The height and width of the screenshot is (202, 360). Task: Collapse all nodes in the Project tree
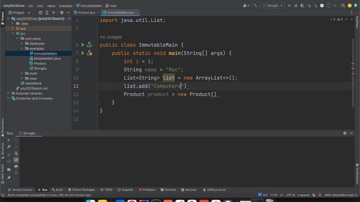53,12
